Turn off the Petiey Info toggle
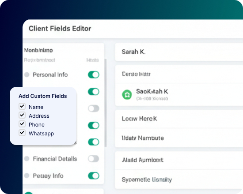This screenshot has height=194, width=243. [x=94, y=176]
